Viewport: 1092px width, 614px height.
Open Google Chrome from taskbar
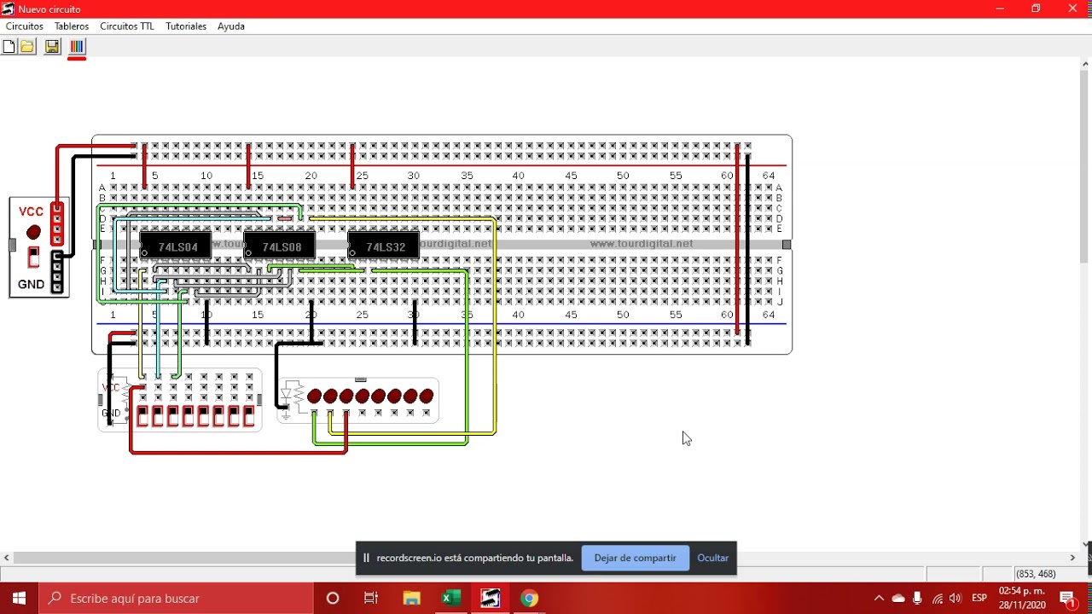(530, 599)
